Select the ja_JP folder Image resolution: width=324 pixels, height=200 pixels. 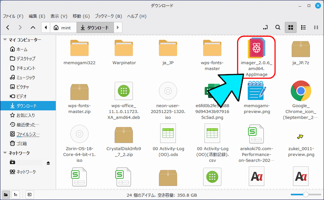click(x=168, y=52)
